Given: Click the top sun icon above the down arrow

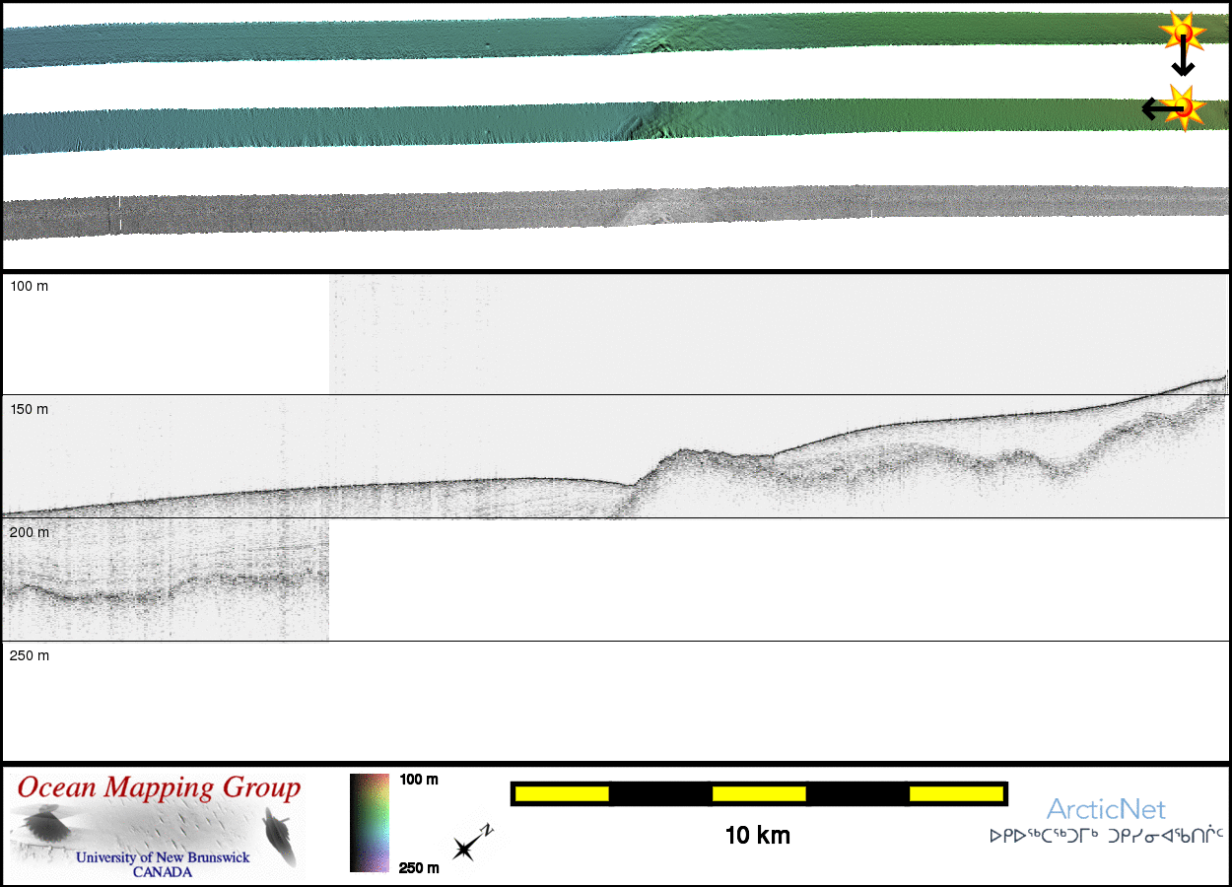Looking at the screenshot, I should (x=1182, y=34).
